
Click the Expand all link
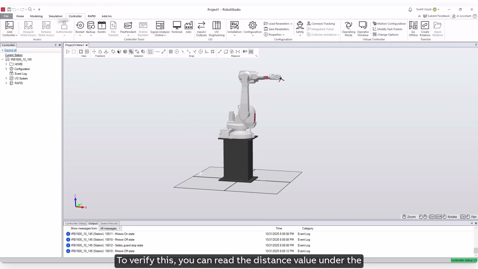(x=10, y=50)
